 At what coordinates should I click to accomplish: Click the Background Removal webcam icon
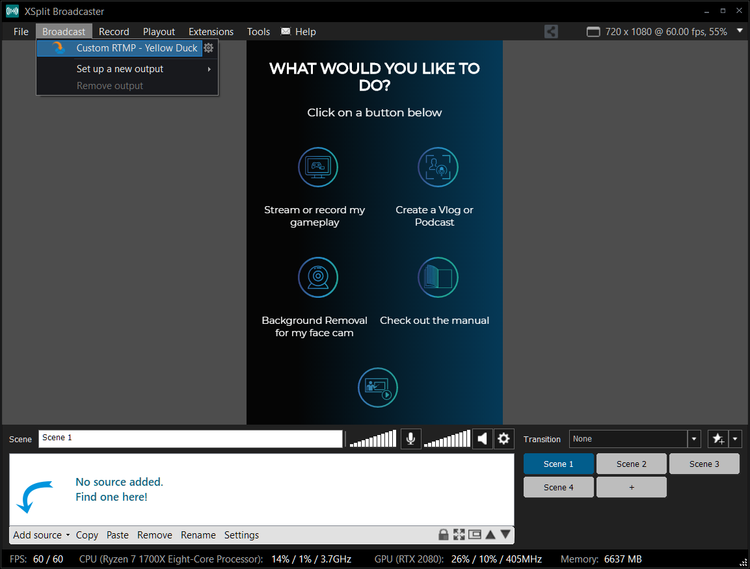click(x=318, y=277)
